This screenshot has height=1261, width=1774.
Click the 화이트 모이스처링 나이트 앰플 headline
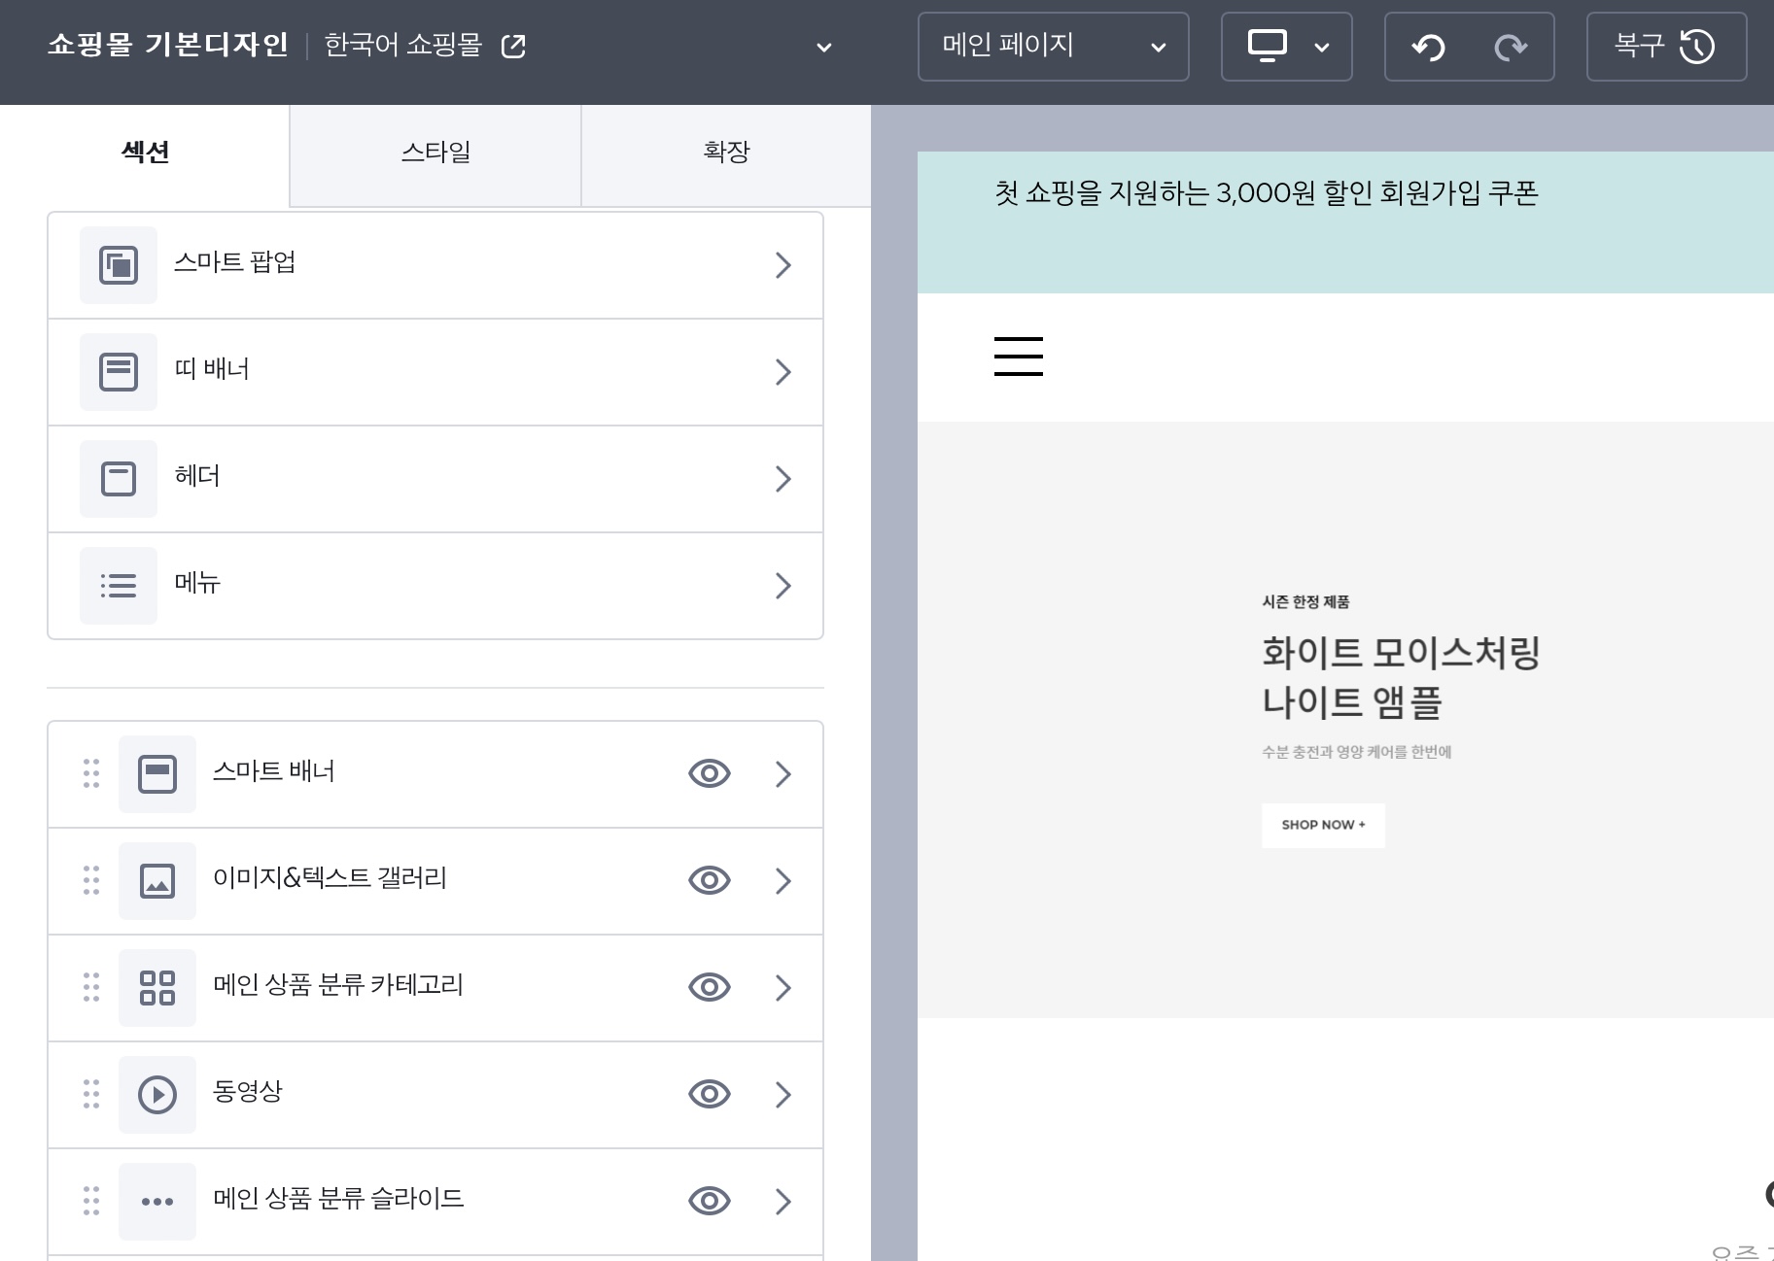(1400, 677)
